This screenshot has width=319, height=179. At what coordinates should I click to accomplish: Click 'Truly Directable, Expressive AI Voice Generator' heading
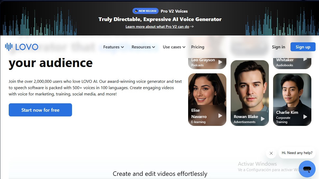pos(160,19)
